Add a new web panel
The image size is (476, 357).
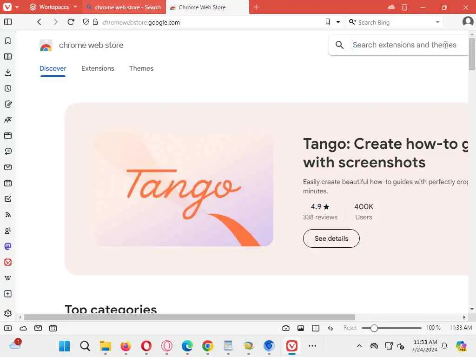coord(8,294)
